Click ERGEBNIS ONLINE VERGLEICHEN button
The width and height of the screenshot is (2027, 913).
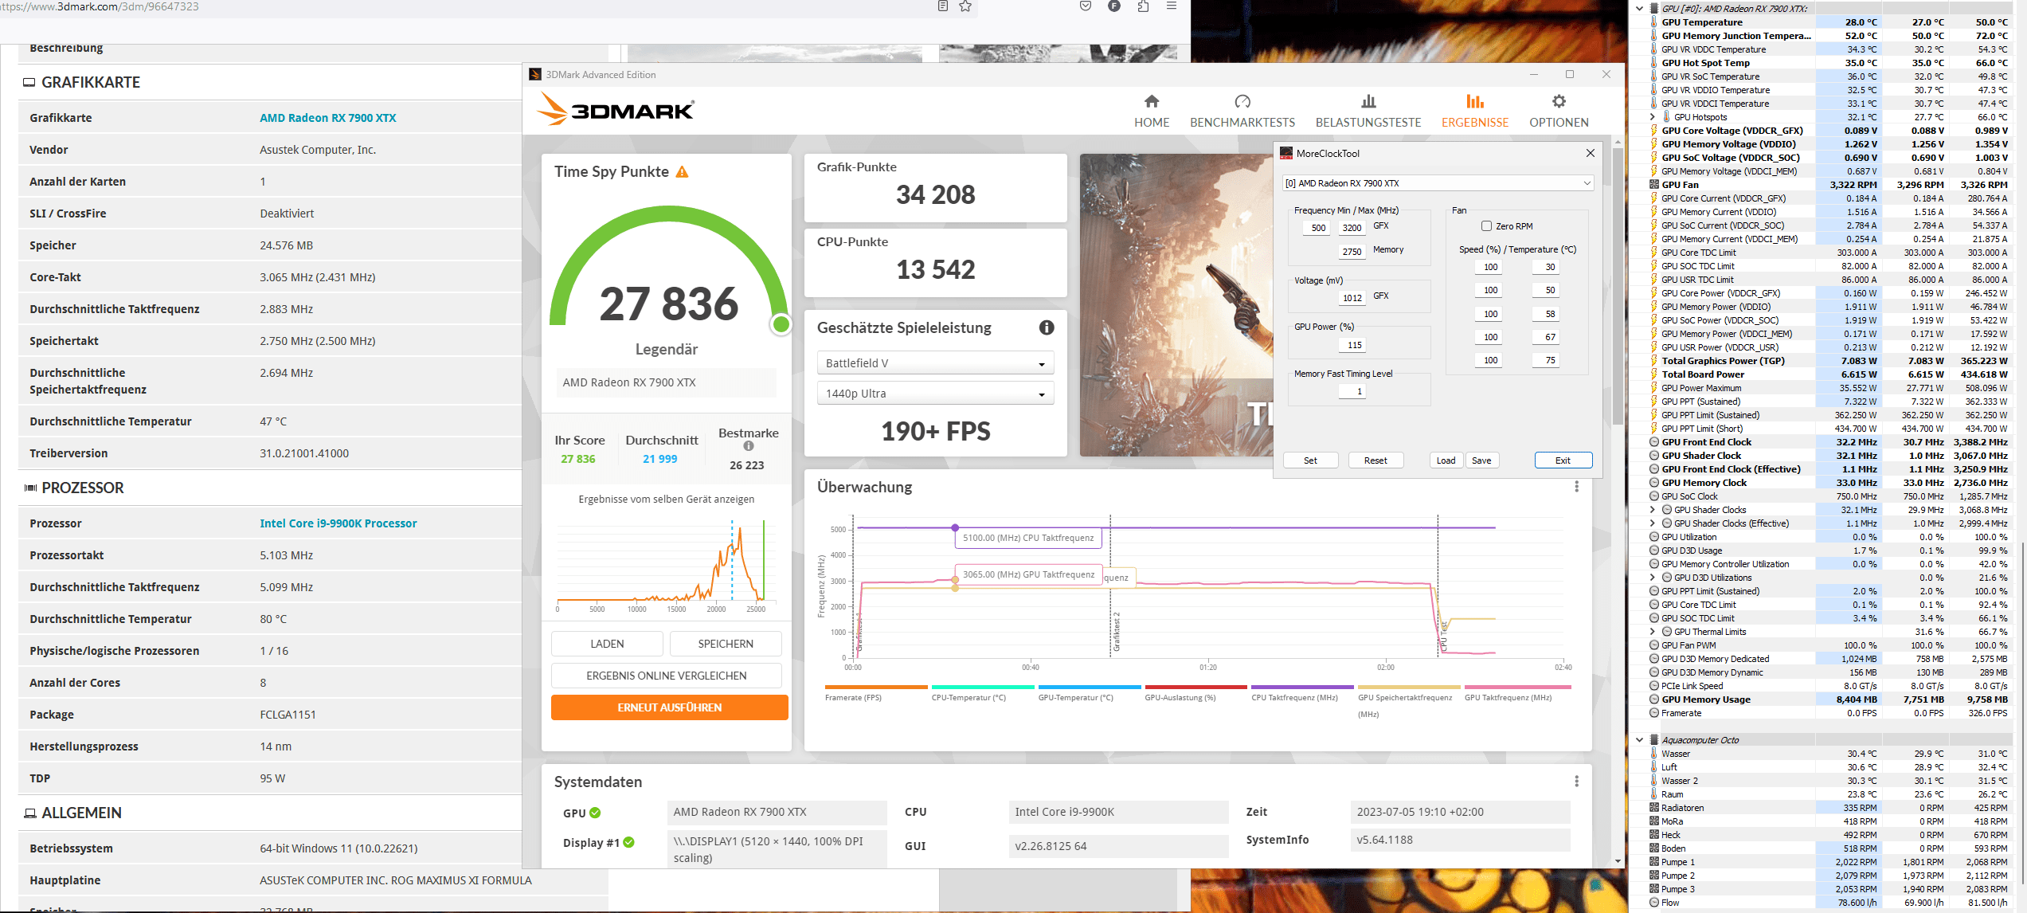click(x=667, y=676)
